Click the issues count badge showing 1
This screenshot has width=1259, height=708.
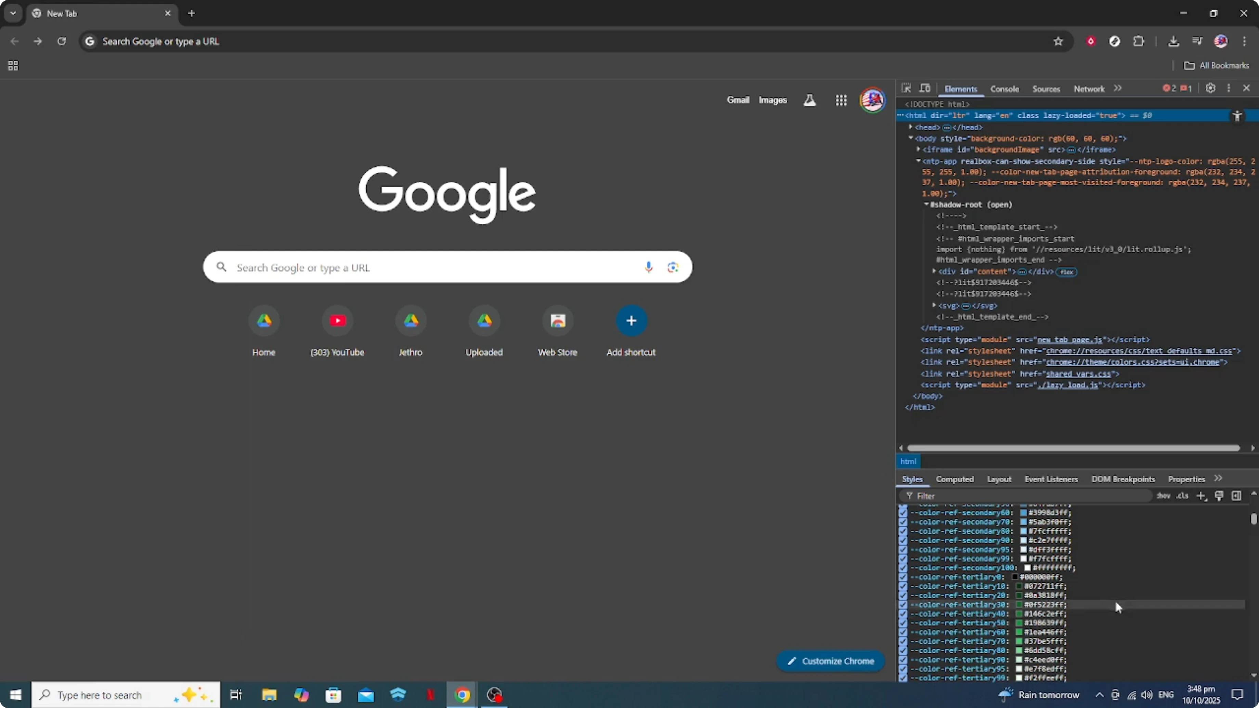(1186, 89)
